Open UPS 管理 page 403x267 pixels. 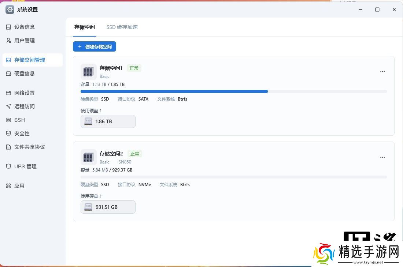point(25,166)
